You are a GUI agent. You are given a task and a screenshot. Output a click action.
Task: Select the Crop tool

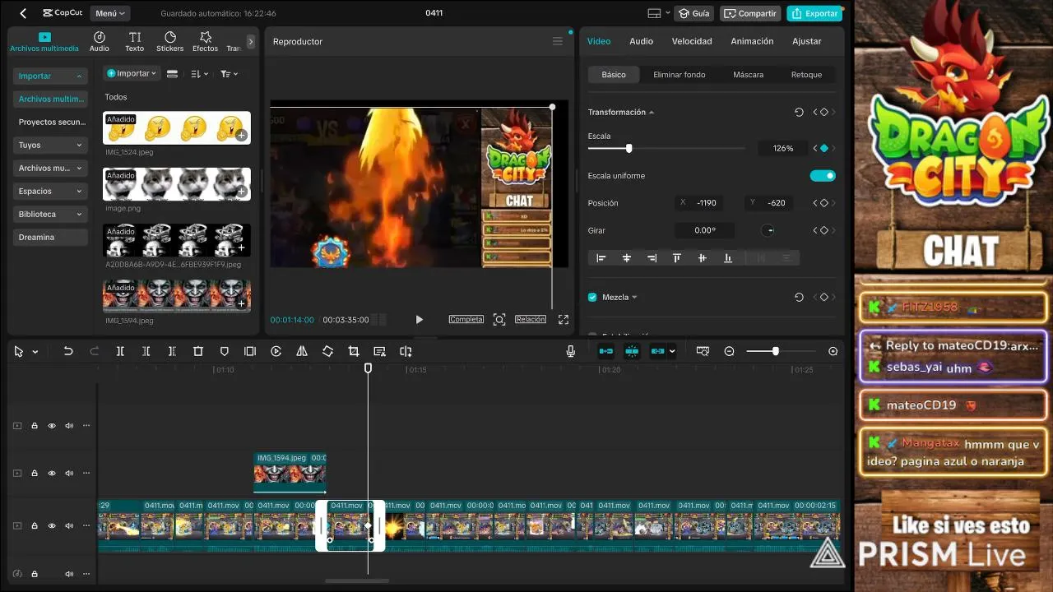(x=354, y=351)
